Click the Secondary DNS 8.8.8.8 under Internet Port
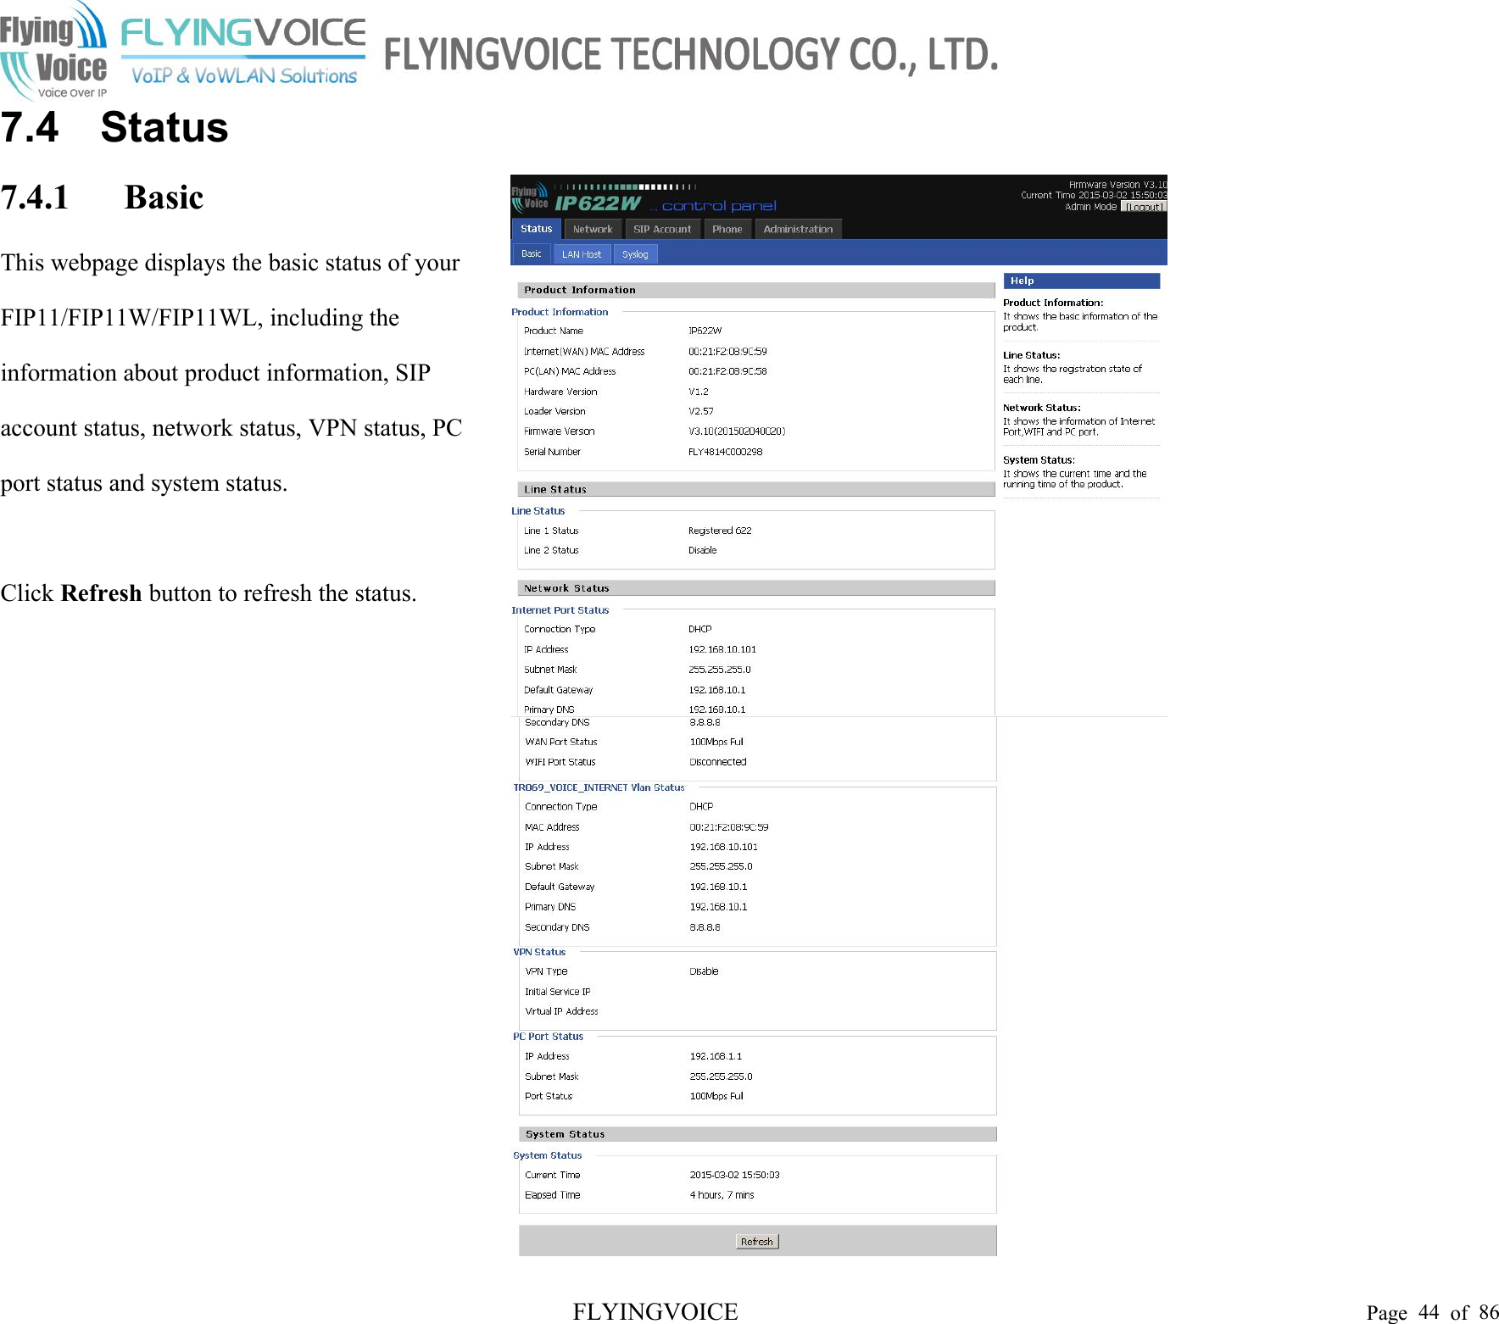1499x1324 pixels. [705, 722]
